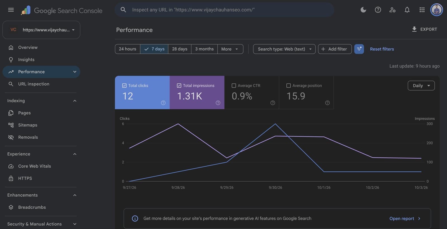Viewport: 447px width, 229px height.
Task: Open the hamburger main menu
Action: [11, 10]
